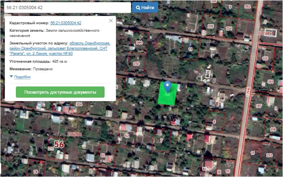
Task: Click the Найти search button
Action: 145,8
